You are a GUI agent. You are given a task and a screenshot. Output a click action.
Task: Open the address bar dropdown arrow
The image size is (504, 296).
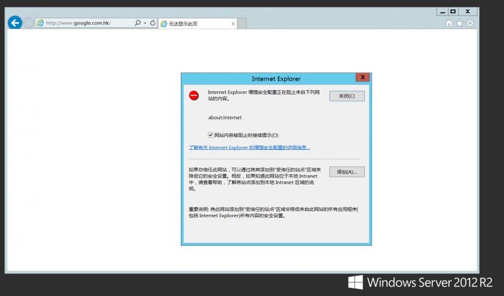145,23
